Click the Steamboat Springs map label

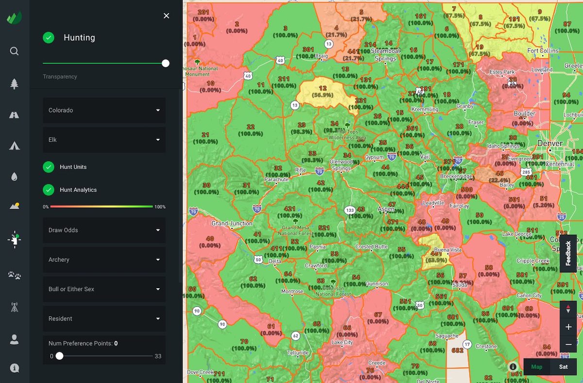385,54
